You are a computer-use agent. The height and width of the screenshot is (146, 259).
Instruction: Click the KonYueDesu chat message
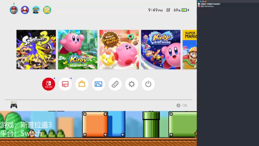tap(207, 6)
